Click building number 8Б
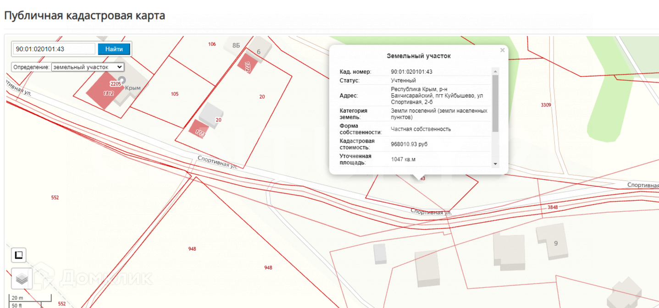659x308 pixels. click(x=236, y=45)
